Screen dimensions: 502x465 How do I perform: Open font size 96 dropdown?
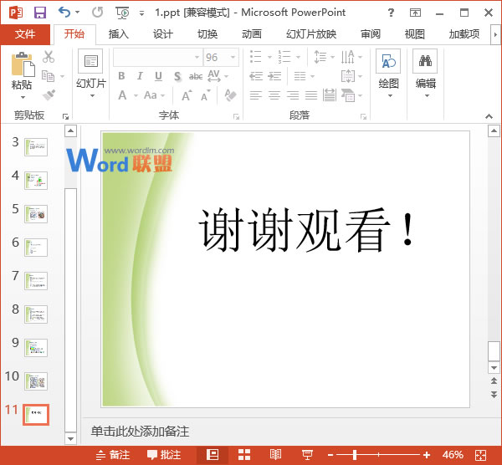[x=233, y=57]
